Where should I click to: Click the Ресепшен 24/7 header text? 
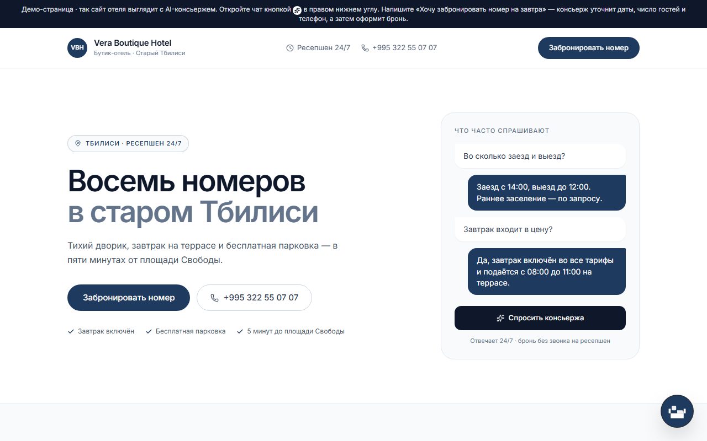pos(324,48)
